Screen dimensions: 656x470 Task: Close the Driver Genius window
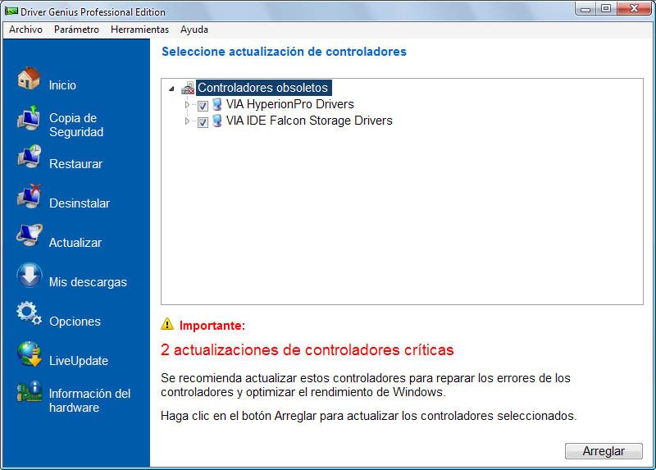pyautogui.click(x=634, y=9)
